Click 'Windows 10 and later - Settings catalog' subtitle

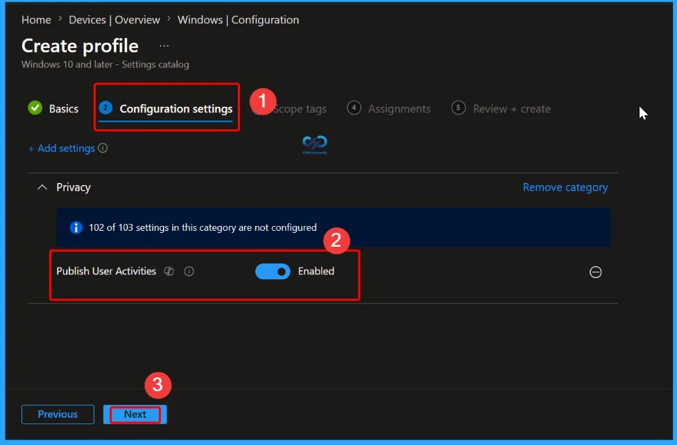(105, 64)
